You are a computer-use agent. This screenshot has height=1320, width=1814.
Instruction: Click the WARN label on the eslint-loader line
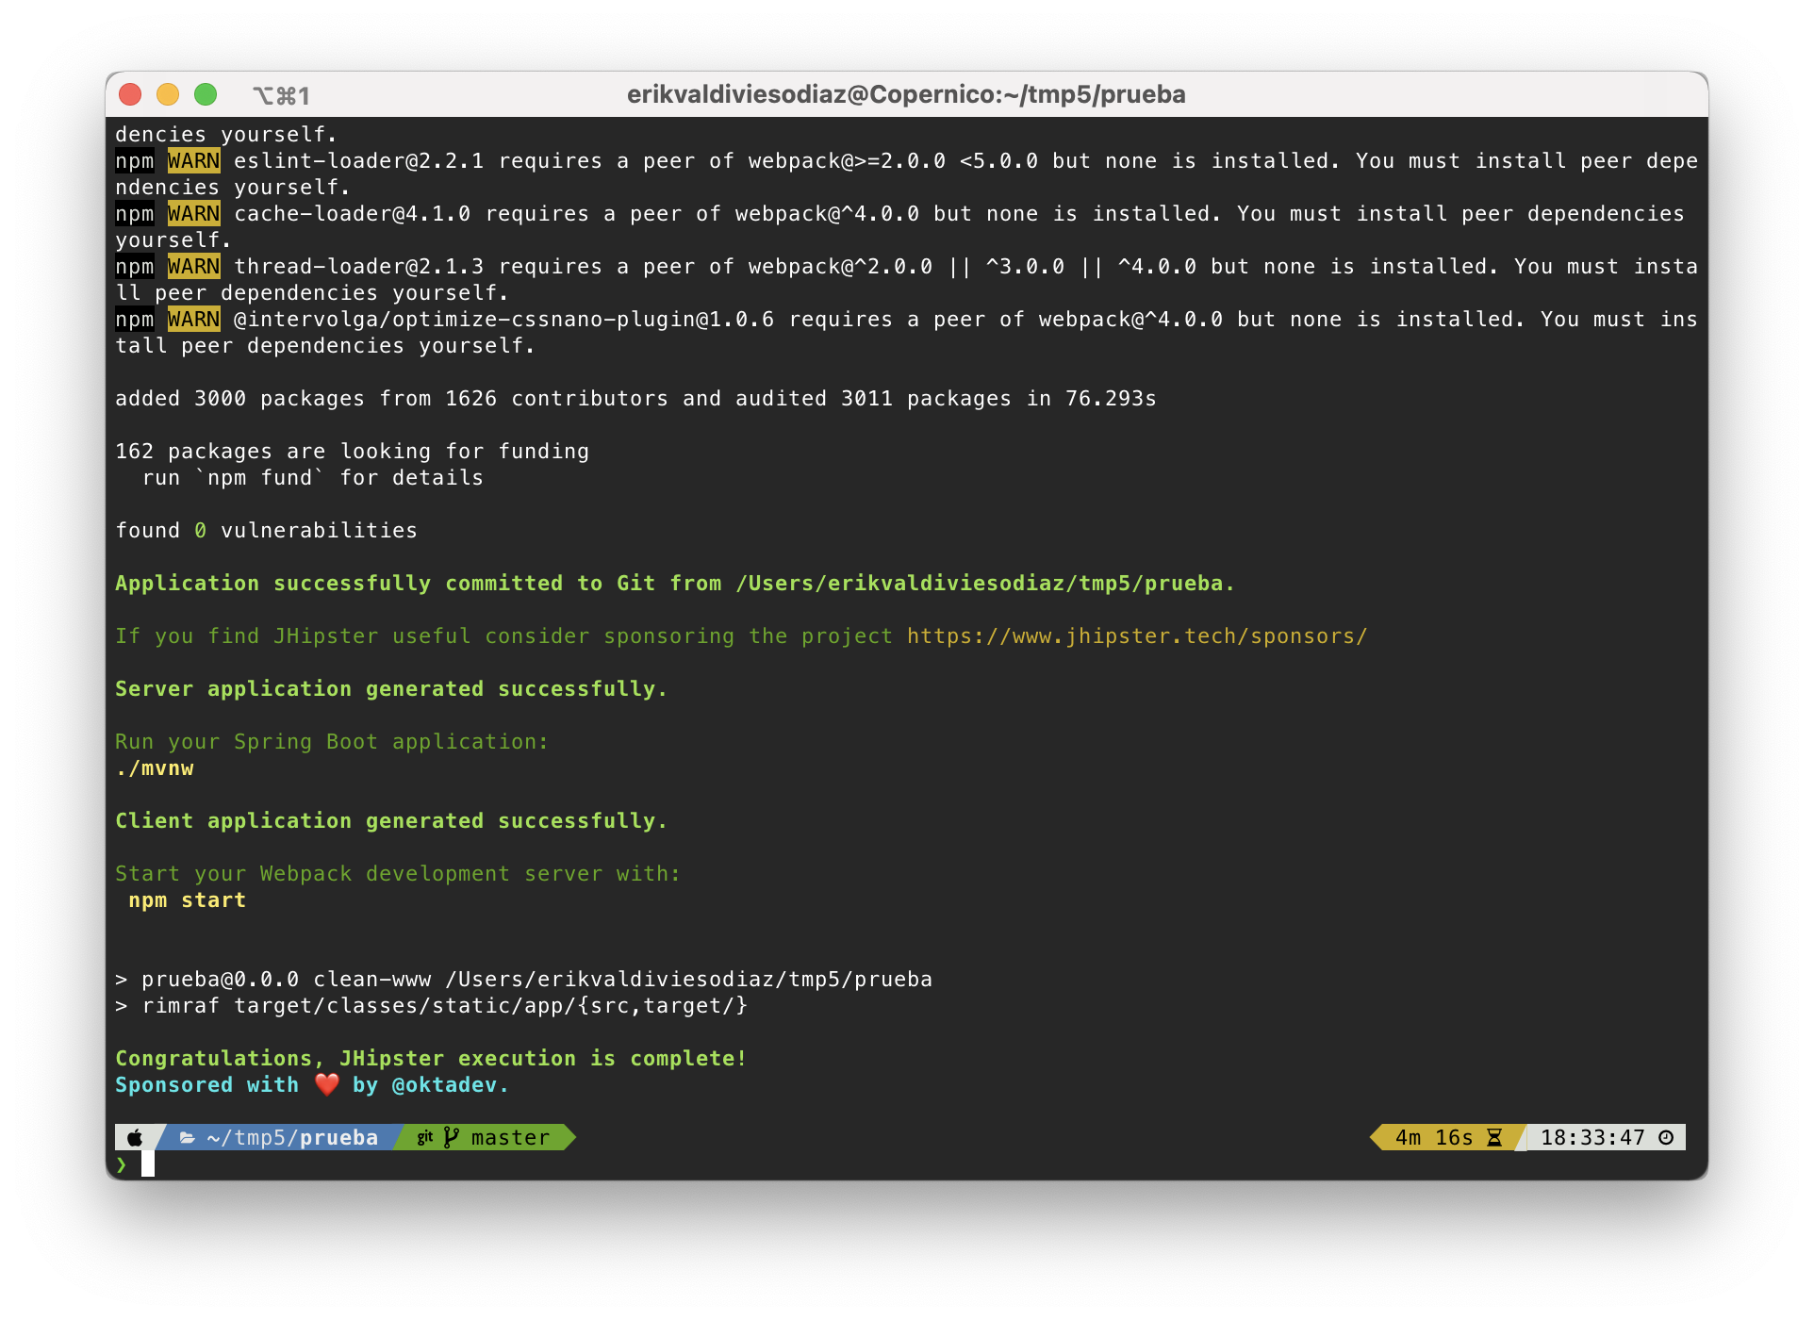[x=194, y=161]
